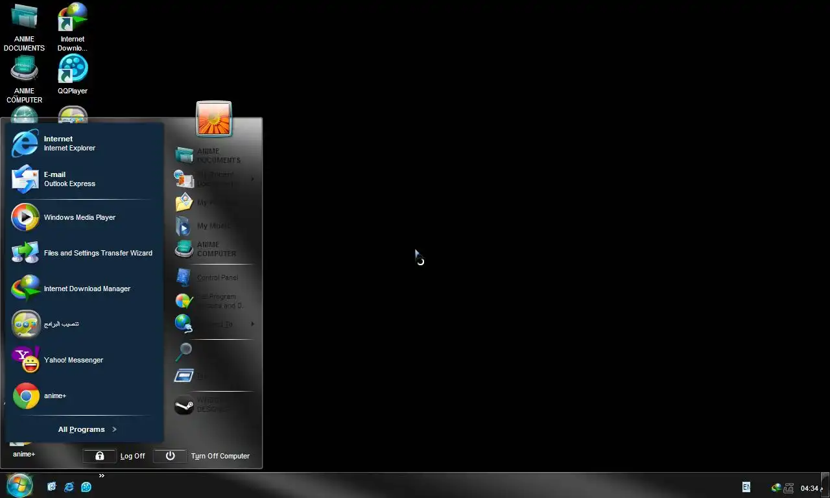Click the Windows Start orb

click(x=19, y=485)
